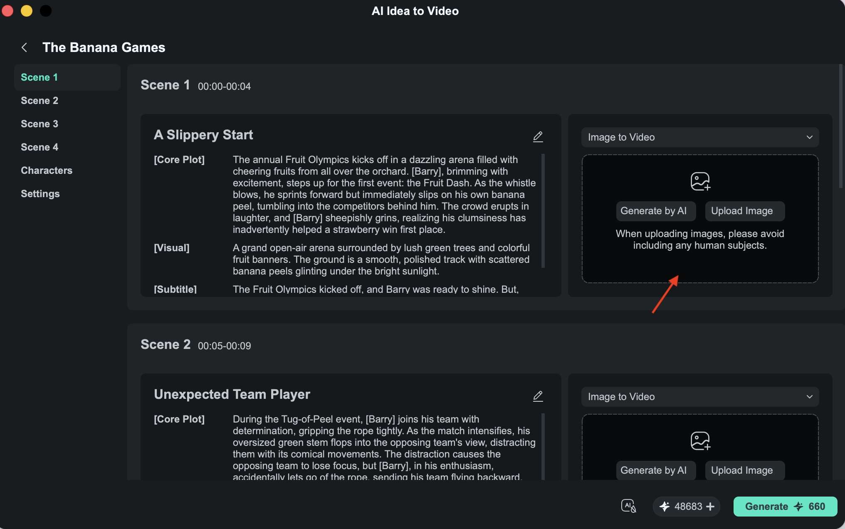This screenshot has width=845, height=529.
Task: Jump to Scene 4 from the sidebar
Action: pos(40,147)
